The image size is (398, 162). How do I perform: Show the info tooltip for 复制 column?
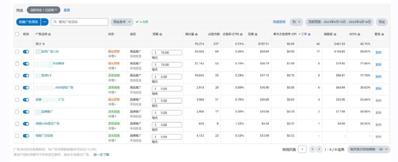pyautogui.click(x=383, y=34)
